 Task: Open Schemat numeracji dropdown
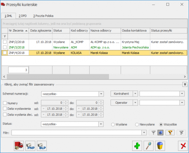[101, 94]
